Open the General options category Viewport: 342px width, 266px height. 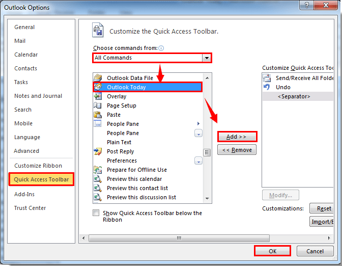(24, 27)
